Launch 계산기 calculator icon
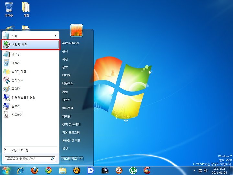 [x=6, y=63]
